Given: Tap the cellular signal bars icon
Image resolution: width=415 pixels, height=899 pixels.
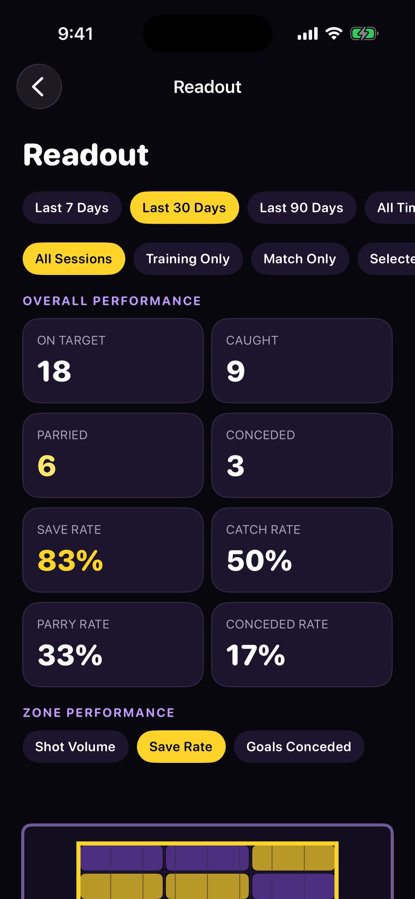Looking at the screenshot, I should 308,33.
